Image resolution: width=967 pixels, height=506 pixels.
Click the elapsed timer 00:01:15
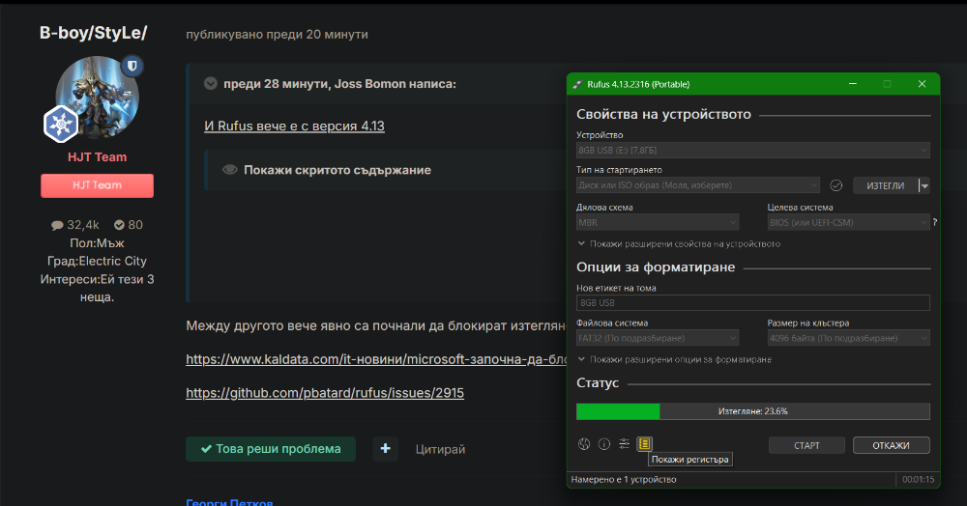(918, 480)
